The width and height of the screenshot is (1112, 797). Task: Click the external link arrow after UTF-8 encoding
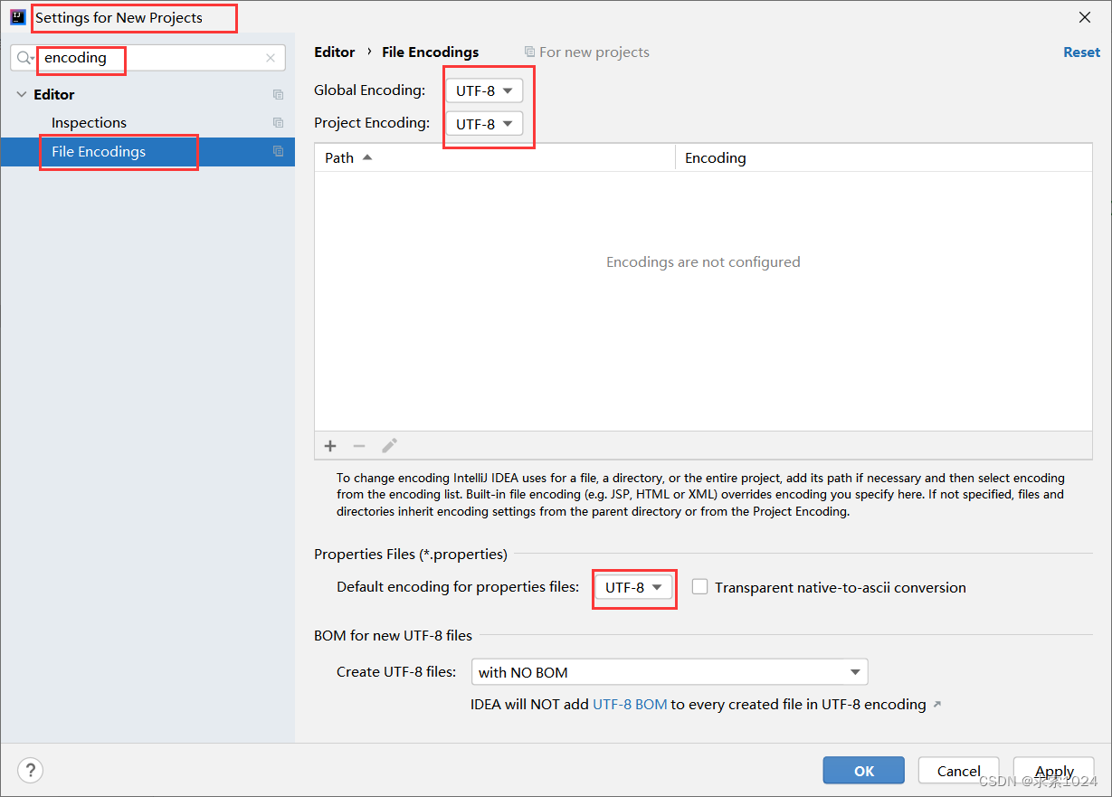point(937,705)
